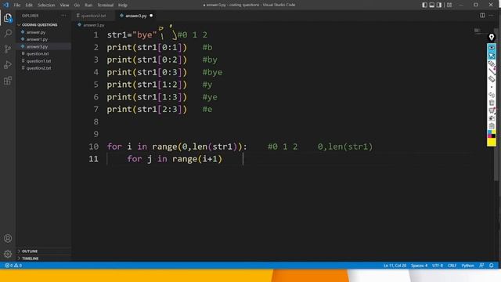The height and width of the screenshot is (282, 501).
Task: Open the Terminal menu
Action: click(x=105, y=5)
